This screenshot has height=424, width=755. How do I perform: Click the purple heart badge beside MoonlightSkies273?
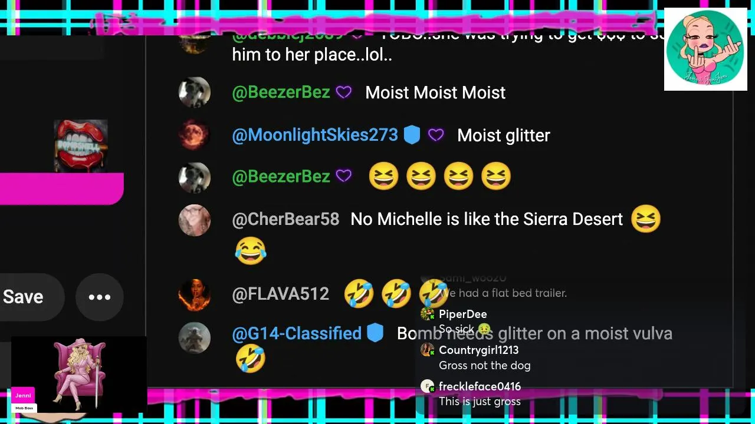tap(436, 135)
